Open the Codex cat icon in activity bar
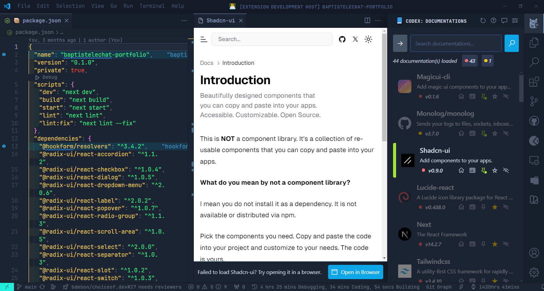 click(534, 23)
